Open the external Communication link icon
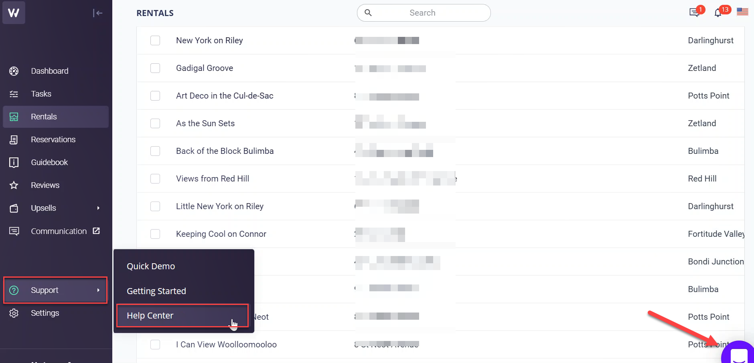This screenshot has height=363, width=754. (x=96, y=231)
